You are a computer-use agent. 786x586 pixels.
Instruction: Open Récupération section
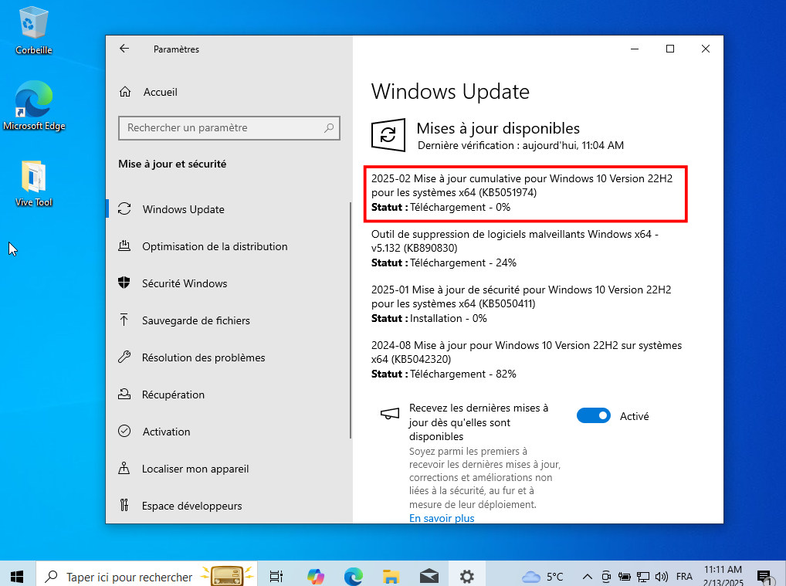[x=228, y=395]
